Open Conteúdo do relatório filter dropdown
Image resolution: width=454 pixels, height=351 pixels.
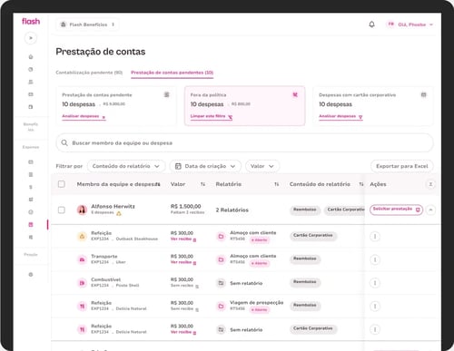point(126,166)
